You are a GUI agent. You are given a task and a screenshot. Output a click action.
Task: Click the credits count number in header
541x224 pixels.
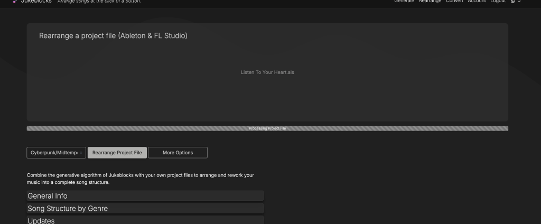click(x=519, y=2)
